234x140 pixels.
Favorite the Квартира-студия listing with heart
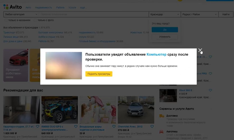(x=37, y=126)
